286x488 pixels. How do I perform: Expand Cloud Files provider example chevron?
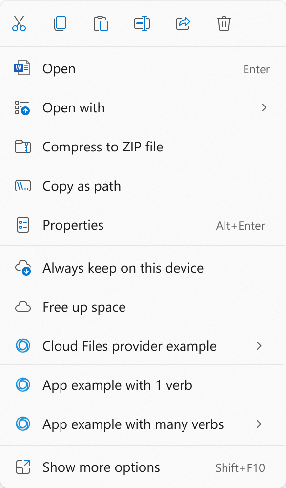coord(259,346)
